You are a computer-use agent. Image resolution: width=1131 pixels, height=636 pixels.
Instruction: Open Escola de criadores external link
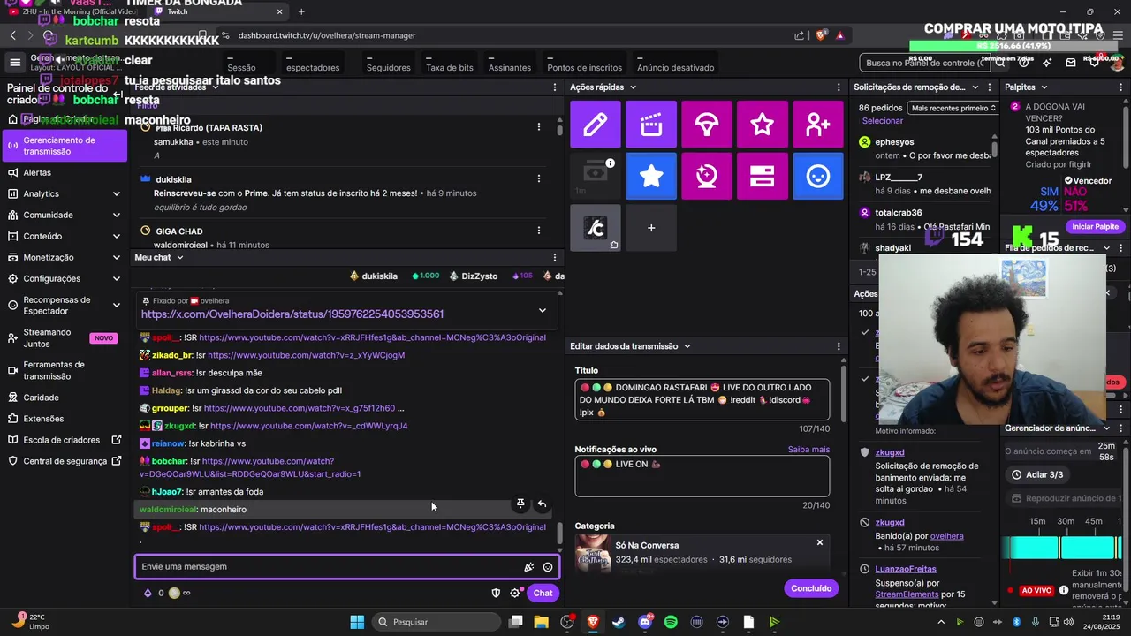coord(65,440)
